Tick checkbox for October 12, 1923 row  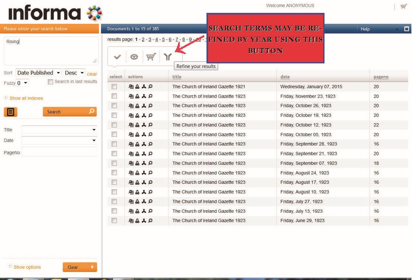click(x=114, y=125)
